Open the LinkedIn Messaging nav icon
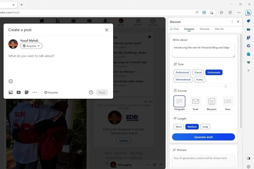 click(89, 21)
